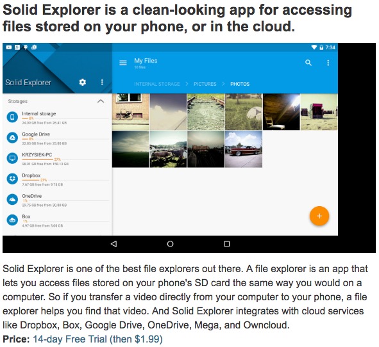The image size is (379, 347).
Task: Select the Internal storage phone icon
Action: pos(12,117)
